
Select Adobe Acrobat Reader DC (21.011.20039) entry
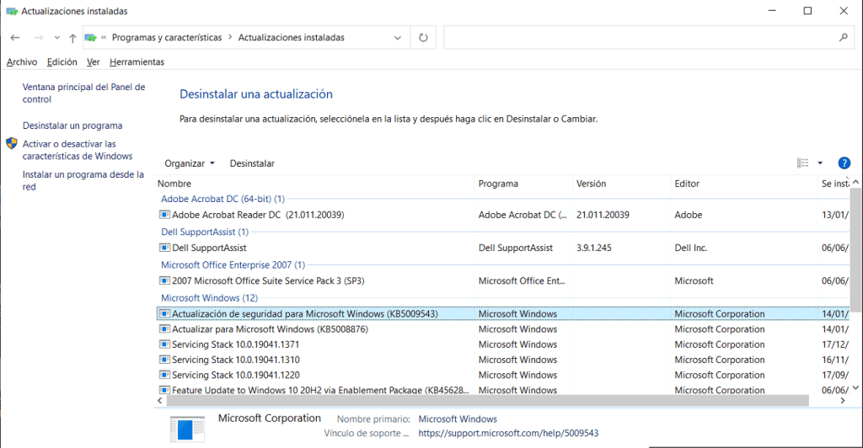[258, 215]
